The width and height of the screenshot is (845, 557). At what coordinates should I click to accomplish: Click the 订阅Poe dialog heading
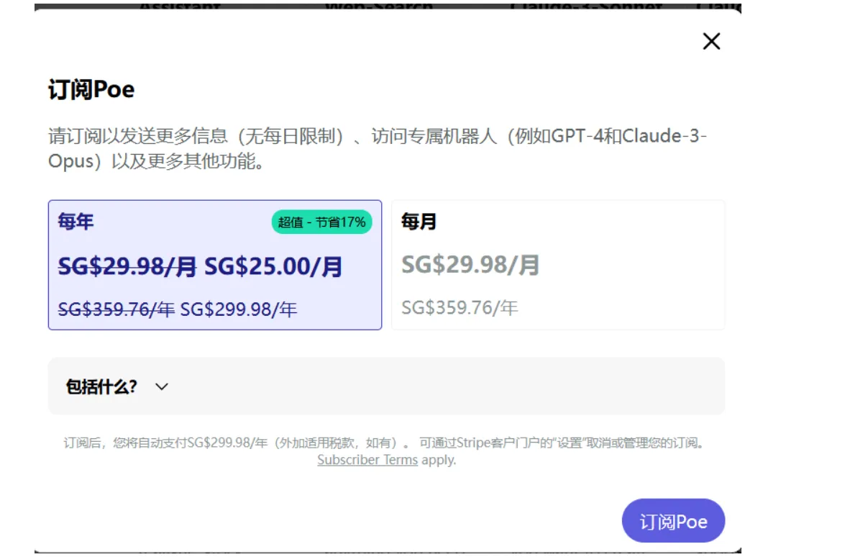(x=91, y=90)
